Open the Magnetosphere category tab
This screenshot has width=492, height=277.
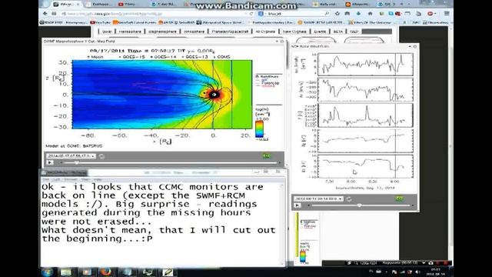point(162,32)
